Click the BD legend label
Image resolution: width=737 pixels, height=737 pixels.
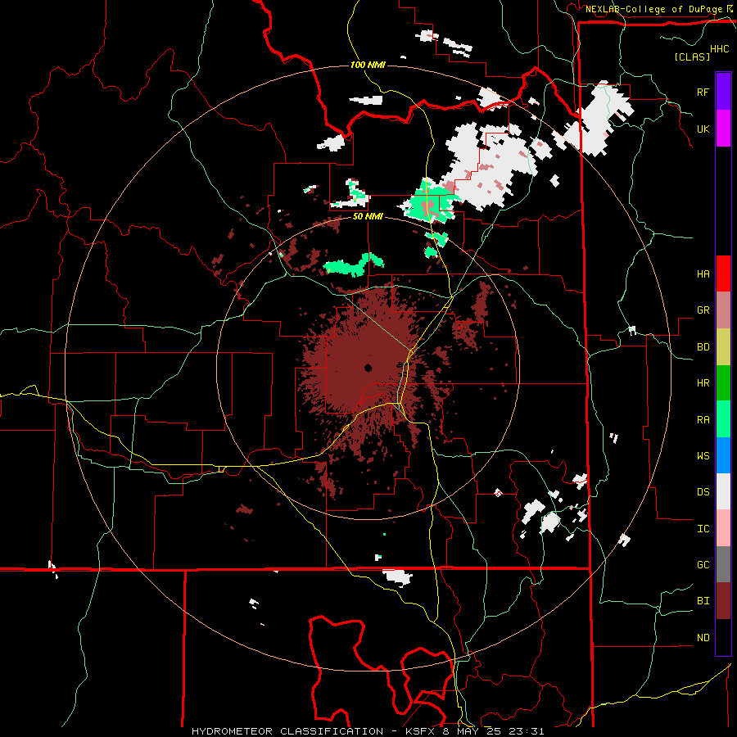(703, 347)
